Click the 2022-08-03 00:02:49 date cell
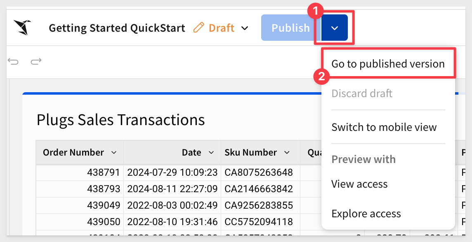472x242 pixels. tap(172, 205)
